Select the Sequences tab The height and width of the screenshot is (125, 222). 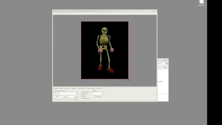pyautogui.click(x=81, y=88)
